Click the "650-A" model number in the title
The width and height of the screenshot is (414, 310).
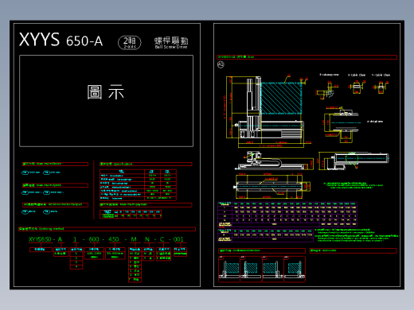[84, 41]
